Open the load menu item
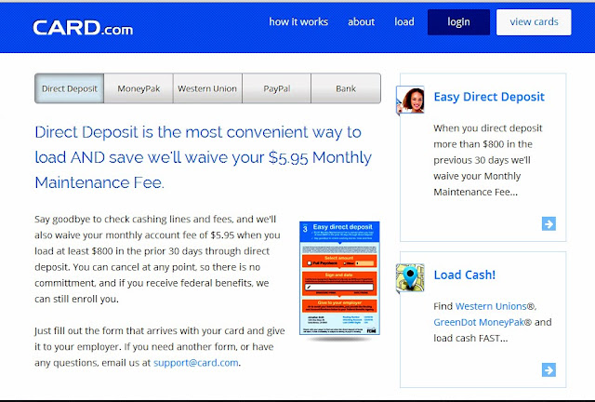Viewport: 595px width, 402px height. point(404,22)
